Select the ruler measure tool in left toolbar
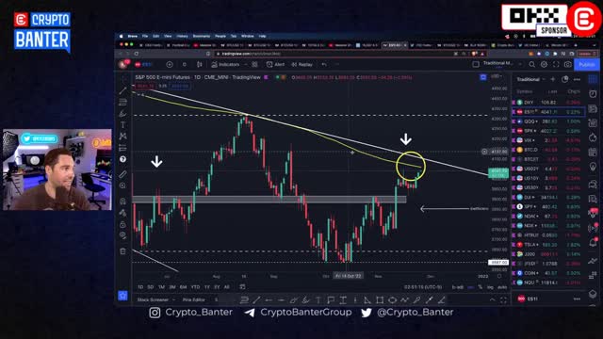Viewport: 603px width, 339px height. (122, 174)
